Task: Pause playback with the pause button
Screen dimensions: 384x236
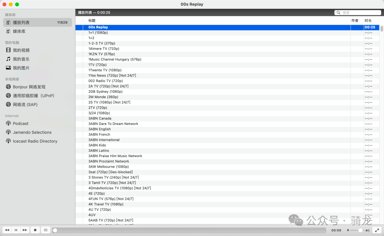Action: [x=16, y=230]
